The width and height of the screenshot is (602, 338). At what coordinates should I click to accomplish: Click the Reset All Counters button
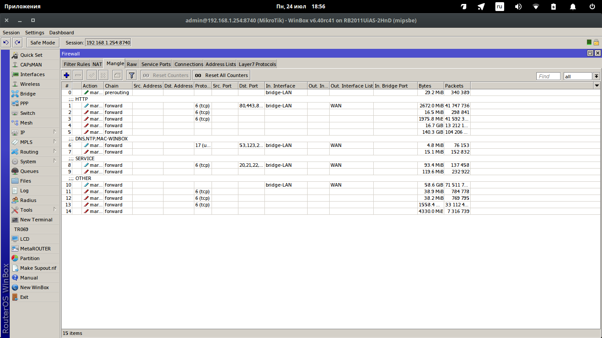[221, 75]
